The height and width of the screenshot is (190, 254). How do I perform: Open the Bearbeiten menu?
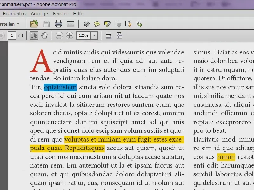tap(14, 14)
